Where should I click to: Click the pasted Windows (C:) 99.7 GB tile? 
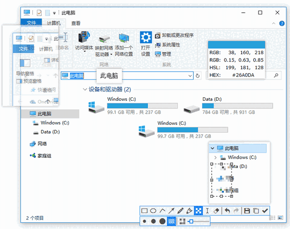click(x=183, y=130)
